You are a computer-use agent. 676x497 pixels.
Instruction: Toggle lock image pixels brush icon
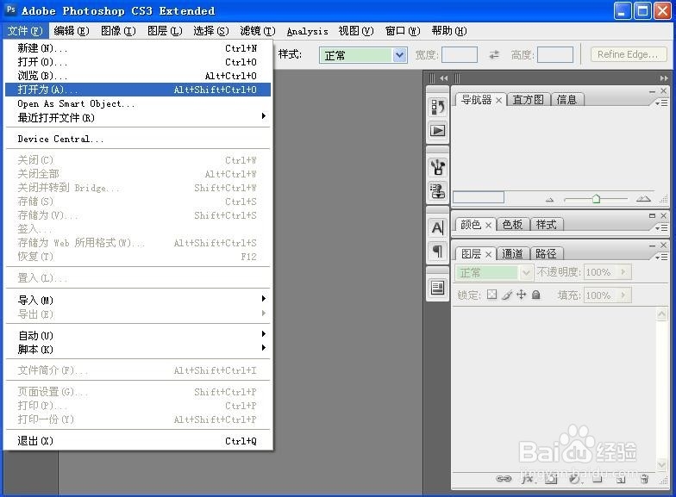[507, 295]
